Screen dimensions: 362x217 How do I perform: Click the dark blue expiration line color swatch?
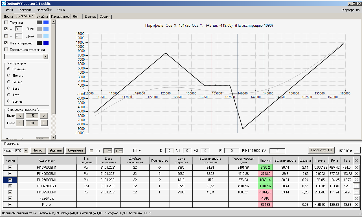pyautogui.click(x=46, y=43)
